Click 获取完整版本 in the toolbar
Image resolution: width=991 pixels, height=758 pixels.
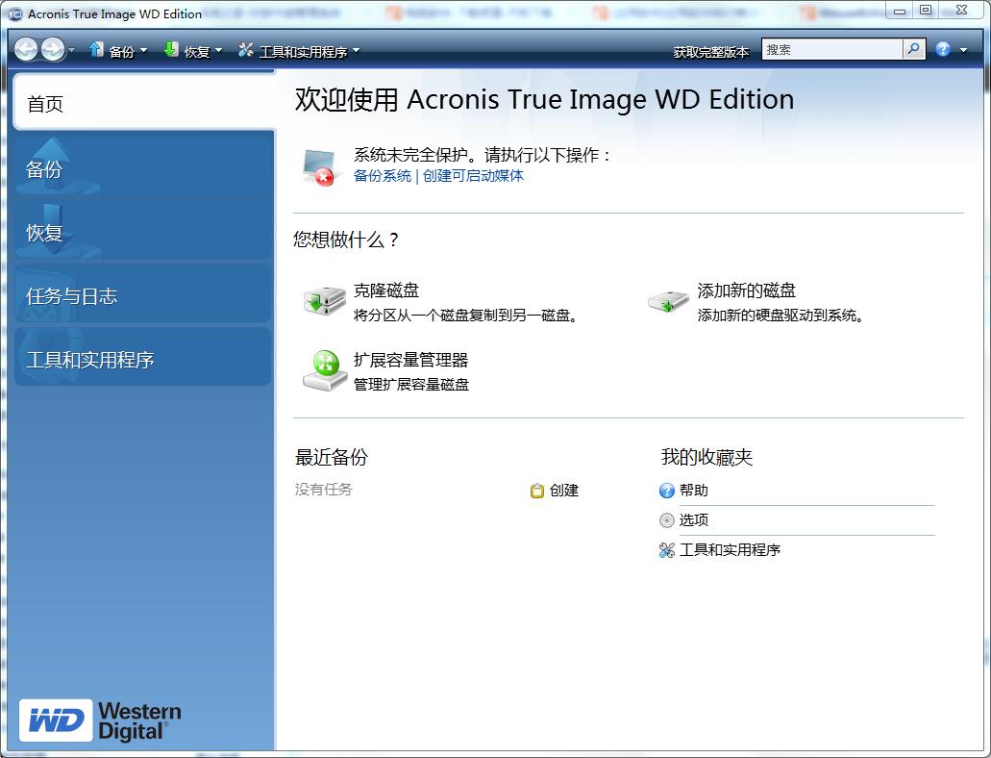coord(711,52)
